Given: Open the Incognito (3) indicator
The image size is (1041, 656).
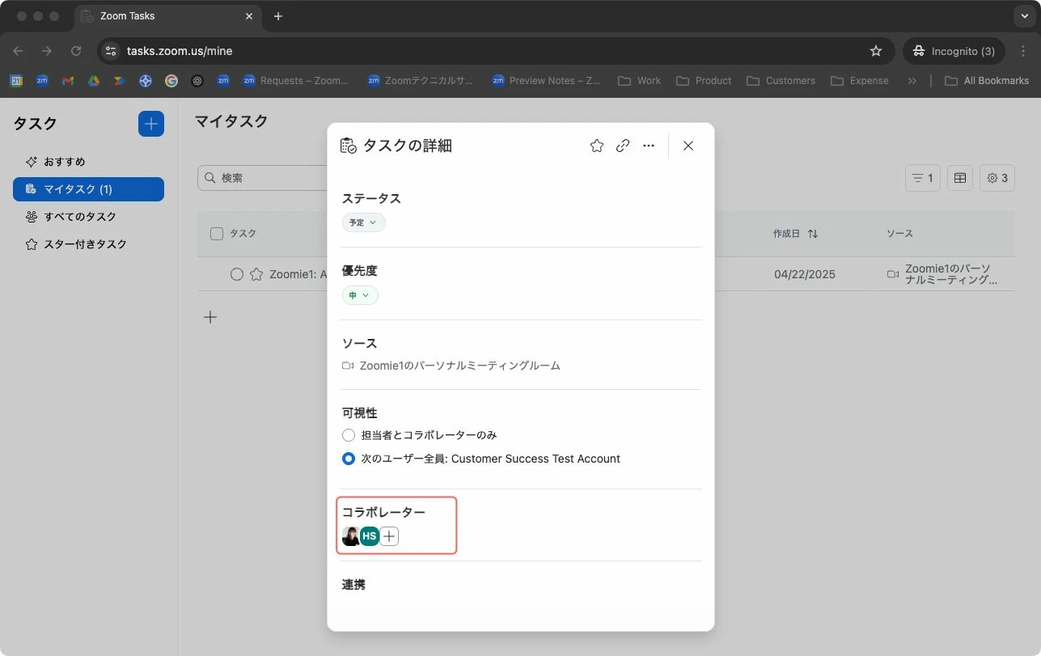Looking at the screenshot, I should [954, 51].
